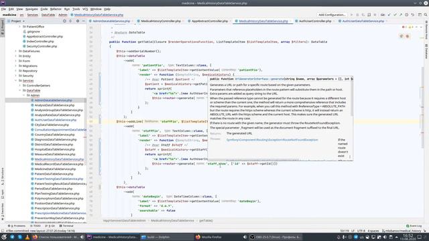The image size is (429, 241).
Task: Switch to AppAbstractController.php tab
Action: [x=210, y=21]
